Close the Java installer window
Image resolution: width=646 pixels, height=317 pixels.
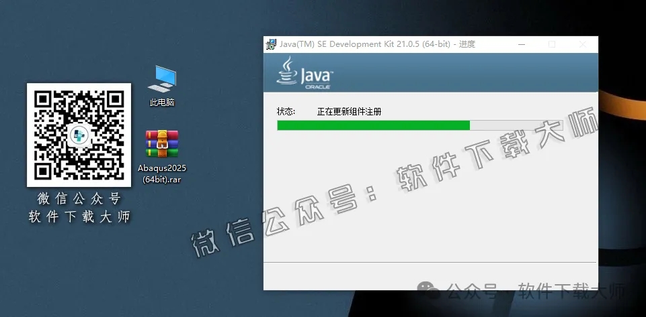click(583, 44)
